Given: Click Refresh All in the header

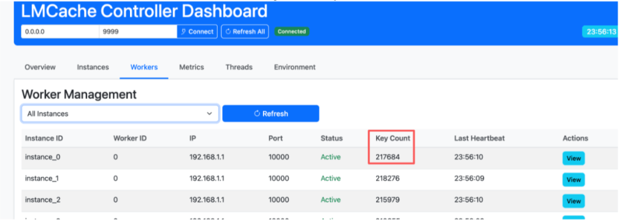Looking at the screenshot, I should [x=245, y=31].
